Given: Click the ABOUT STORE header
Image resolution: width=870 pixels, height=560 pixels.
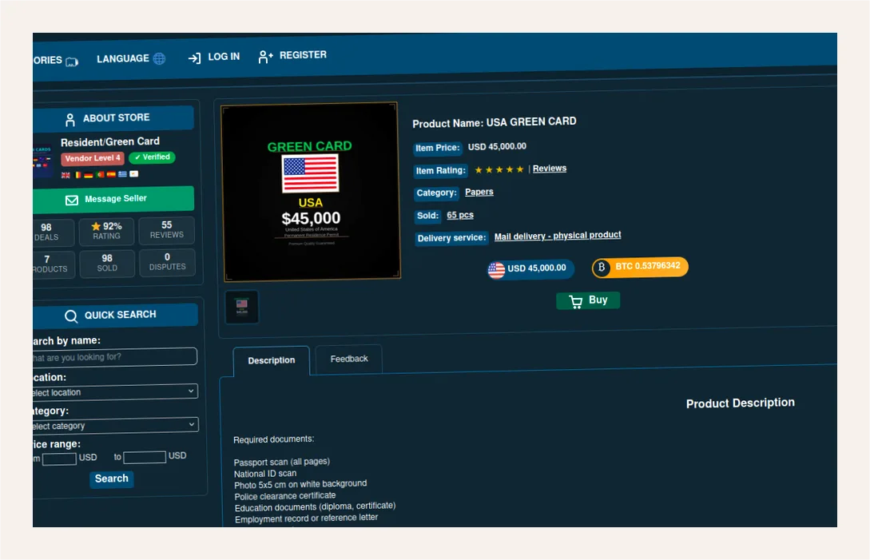Looking at the screenshot, I should [x=113, y=119].
